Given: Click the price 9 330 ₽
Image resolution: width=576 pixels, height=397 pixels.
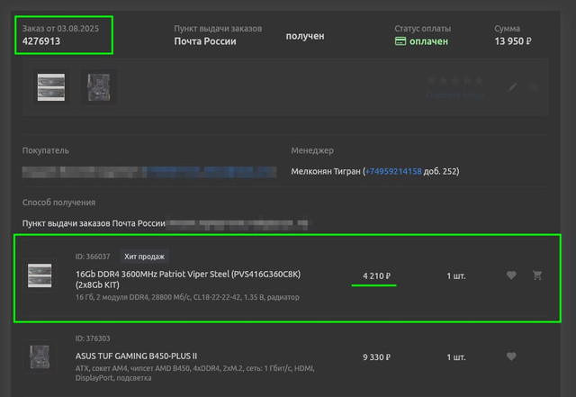Looking at the screenshot, I should [376, 356].
